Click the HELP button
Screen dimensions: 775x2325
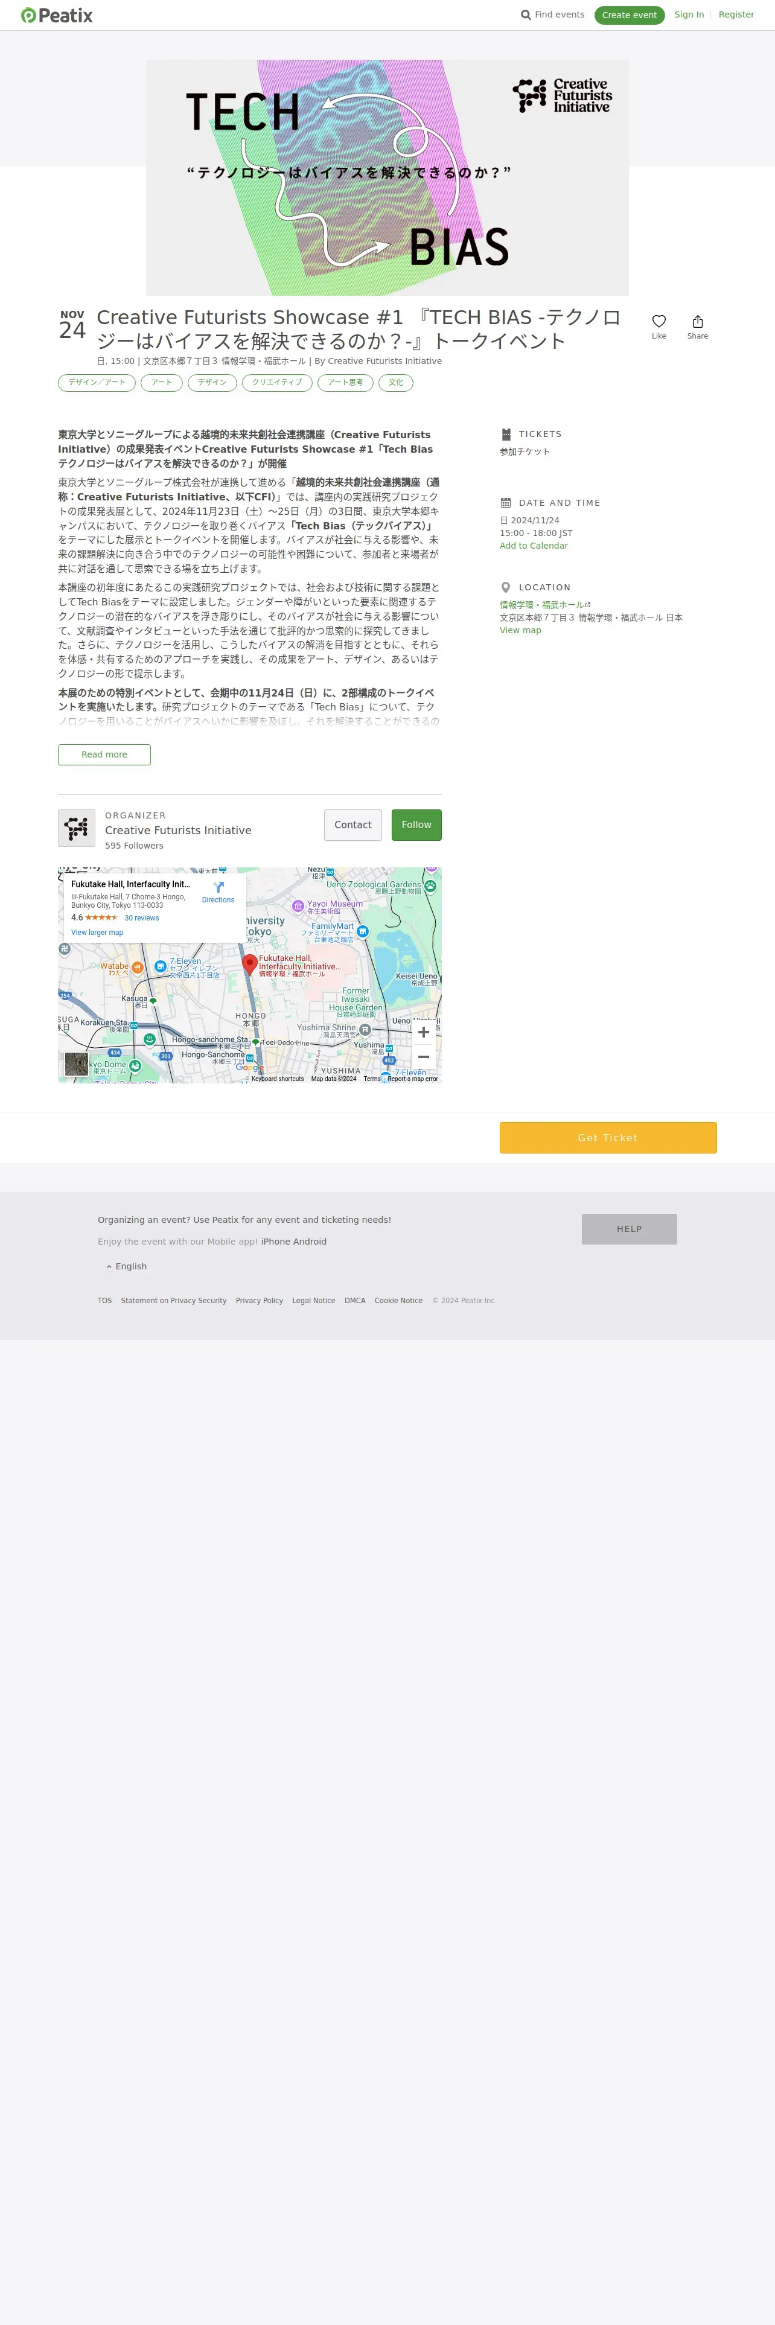pyautogui.click(x=629, y=1229)
